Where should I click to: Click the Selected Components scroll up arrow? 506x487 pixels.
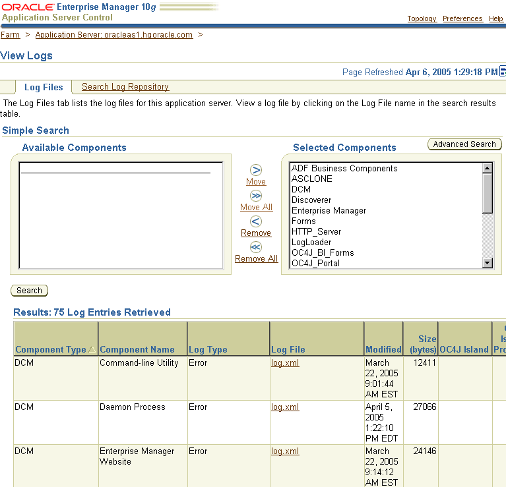488,168
